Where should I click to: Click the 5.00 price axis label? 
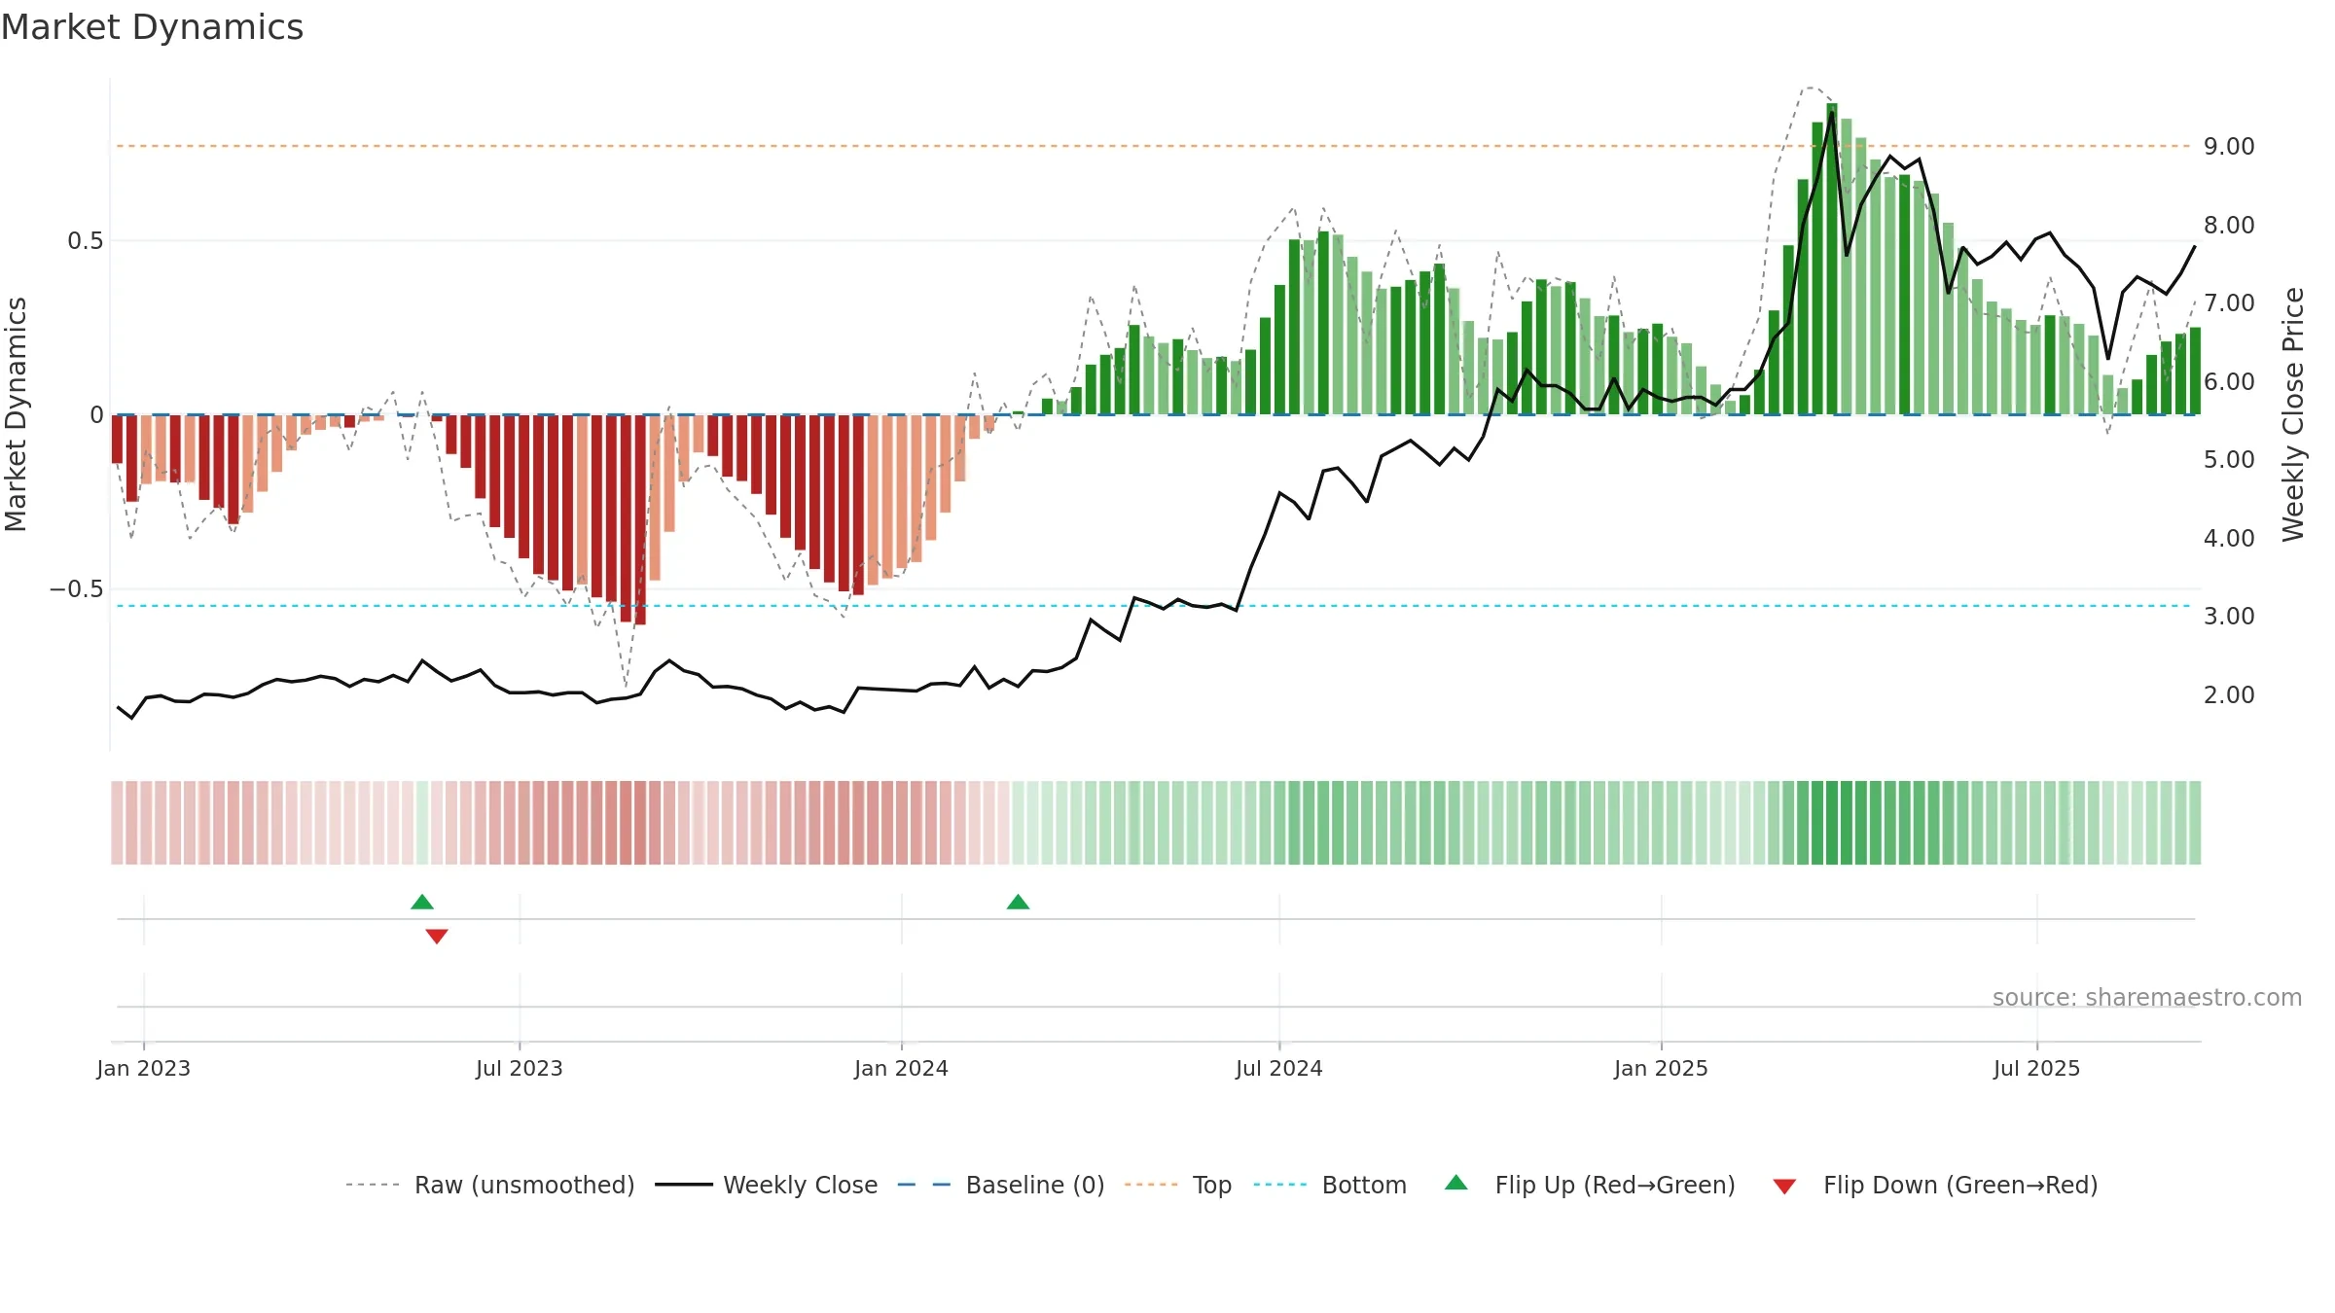point(2229,460)
